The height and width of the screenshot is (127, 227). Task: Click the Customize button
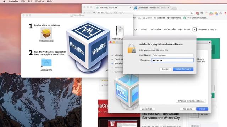[x=147, y=109]
